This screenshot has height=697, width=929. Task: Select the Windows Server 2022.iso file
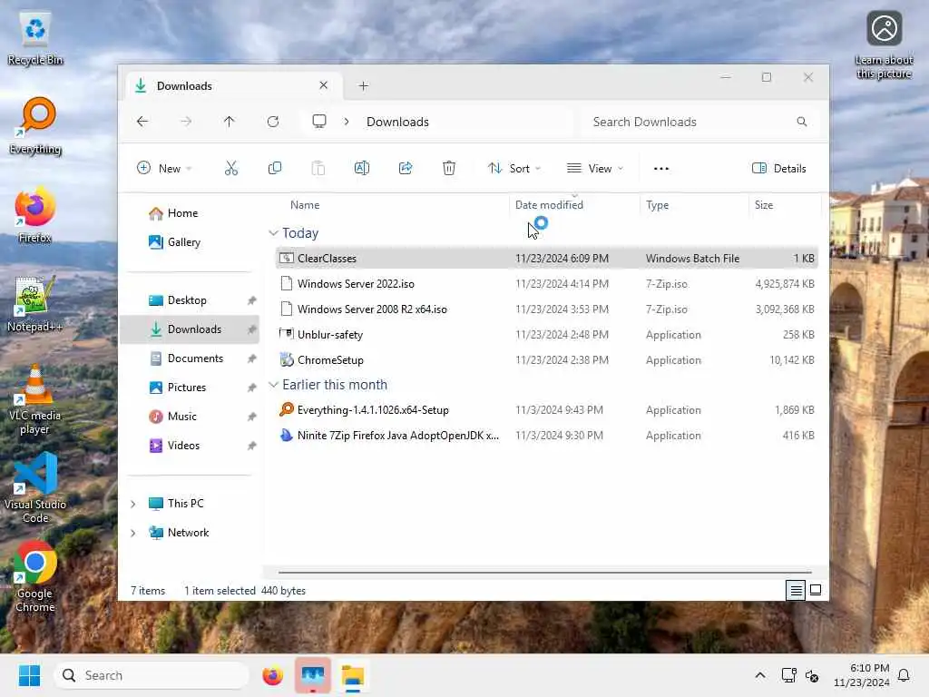coord(546,284)
